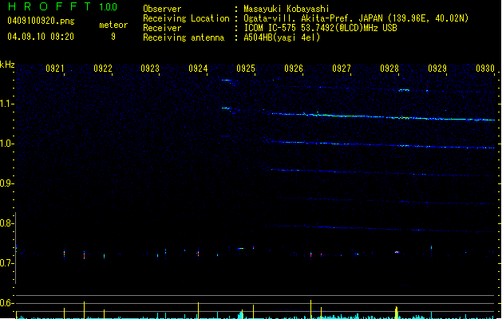This screenshot has width=502, height=319.
Task: Click the Receiving antenna label
Action: (x=184, y=37)
